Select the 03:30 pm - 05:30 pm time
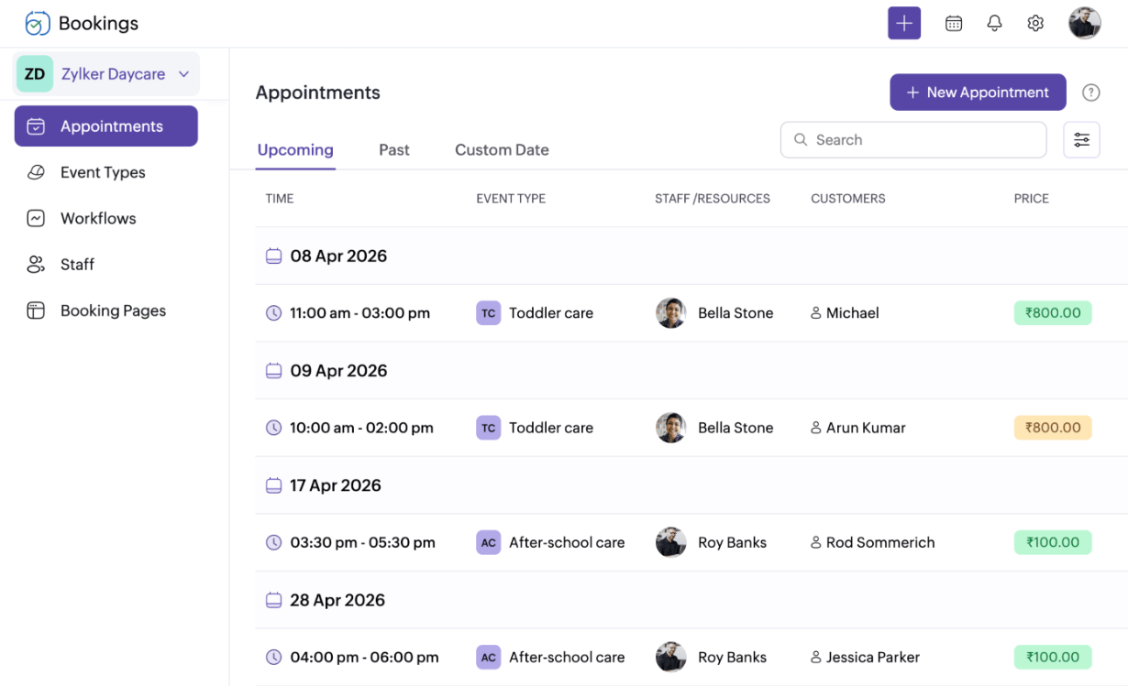Viewport: 1128px width, 686px height. [x=362, y=542]
